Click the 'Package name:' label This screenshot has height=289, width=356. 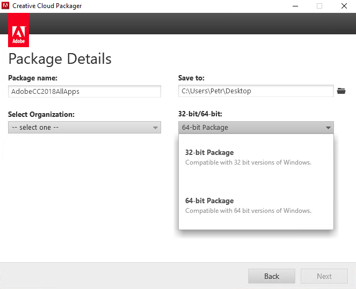click(33, 78)
